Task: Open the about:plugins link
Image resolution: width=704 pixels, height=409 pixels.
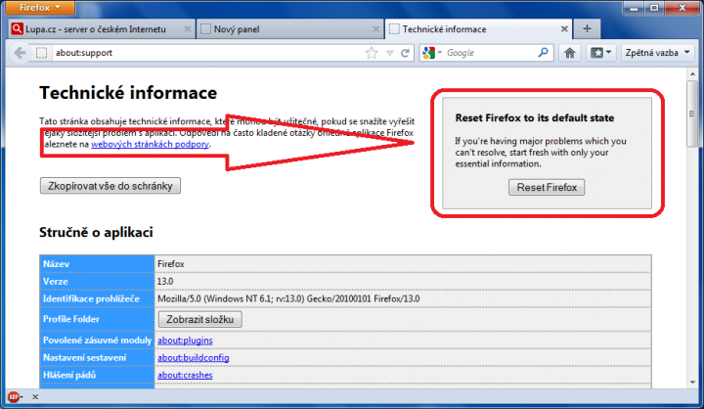Action: tap(185, 341)
